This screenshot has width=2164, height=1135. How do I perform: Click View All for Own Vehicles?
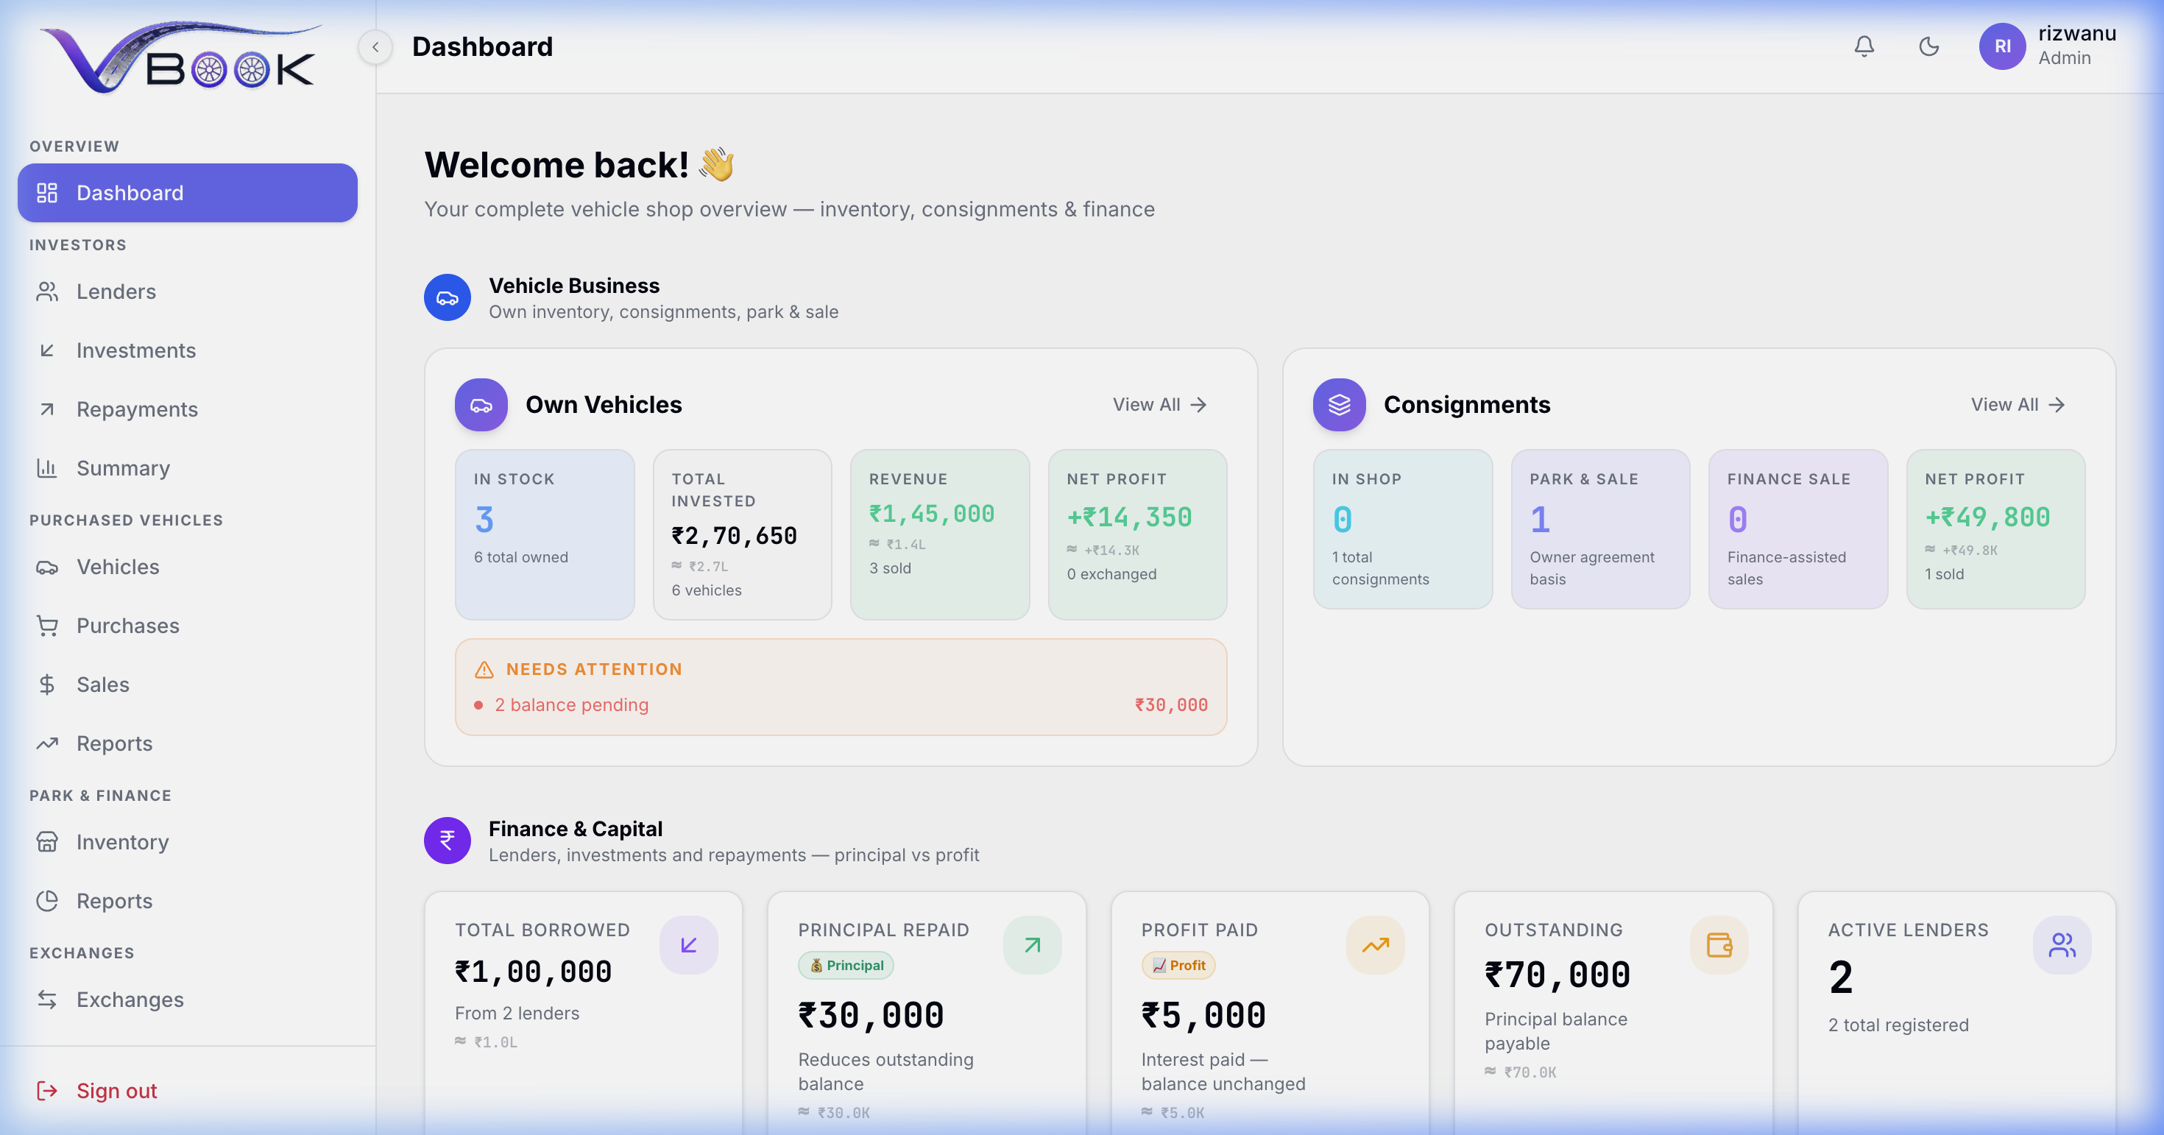coord(1159,405)
